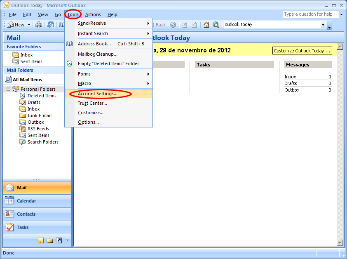347x259 pixels.
Task: Click the Refresh icon in web toolbar
Action: (x=194, y=25)
